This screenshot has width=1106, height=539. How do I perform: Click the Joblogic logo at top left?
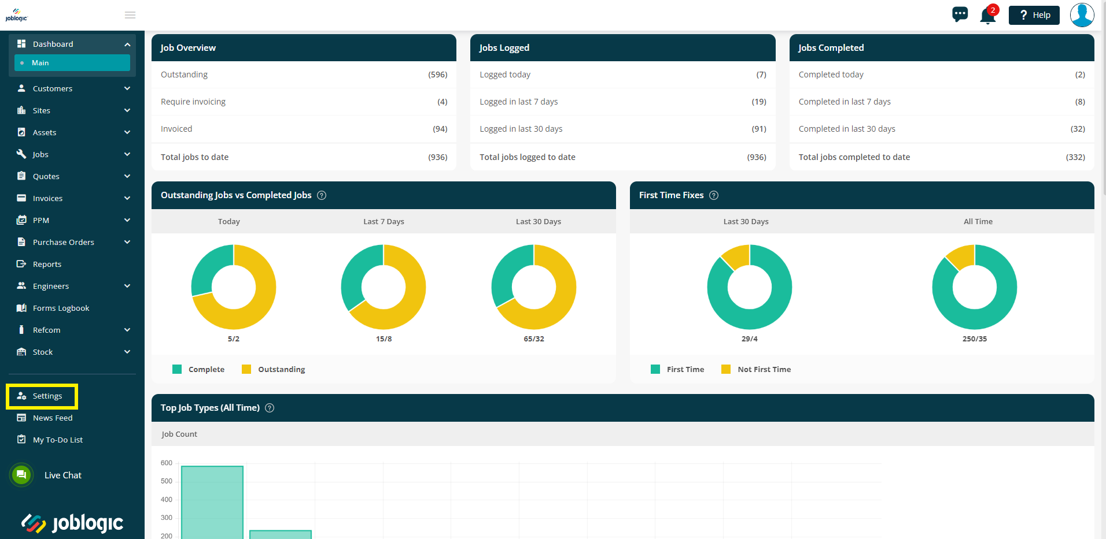16,15
